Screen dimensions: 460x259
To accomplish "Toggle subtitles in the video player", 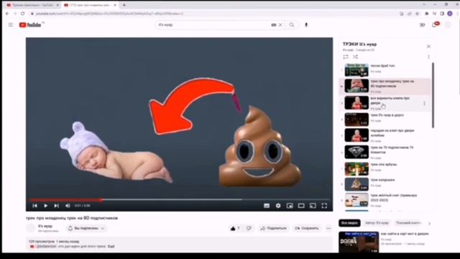I will [x=267, y=206].
